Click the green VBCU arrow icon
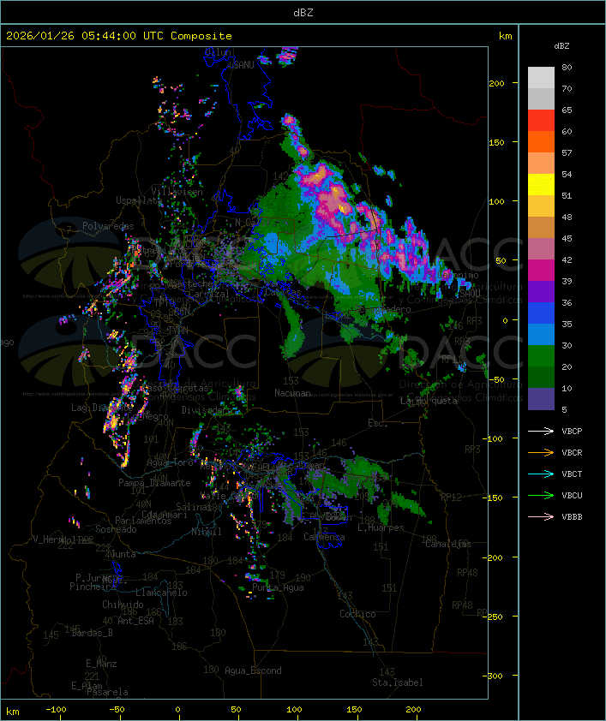 pyautogui.click(x=541, y=495)
